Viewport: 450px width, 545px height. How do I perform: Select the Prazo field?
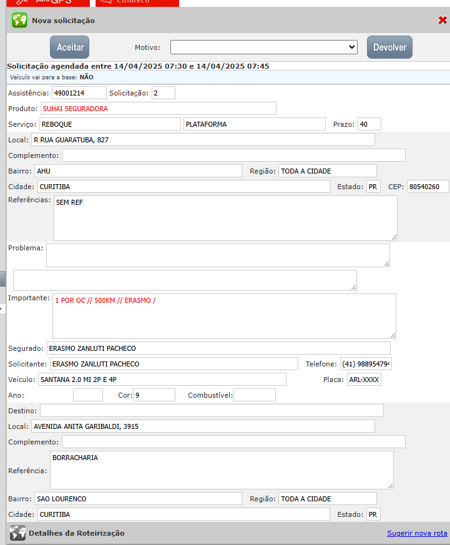pos(368,124)
